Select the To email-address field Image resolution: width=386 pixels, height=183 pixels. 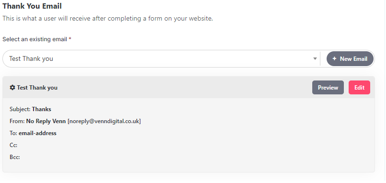(33, 133)
